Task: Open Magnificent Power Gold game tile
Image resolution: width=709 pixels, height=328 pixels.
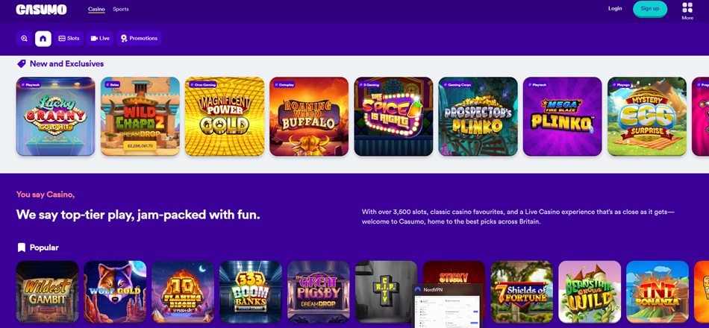Action: tap(225, 116)
